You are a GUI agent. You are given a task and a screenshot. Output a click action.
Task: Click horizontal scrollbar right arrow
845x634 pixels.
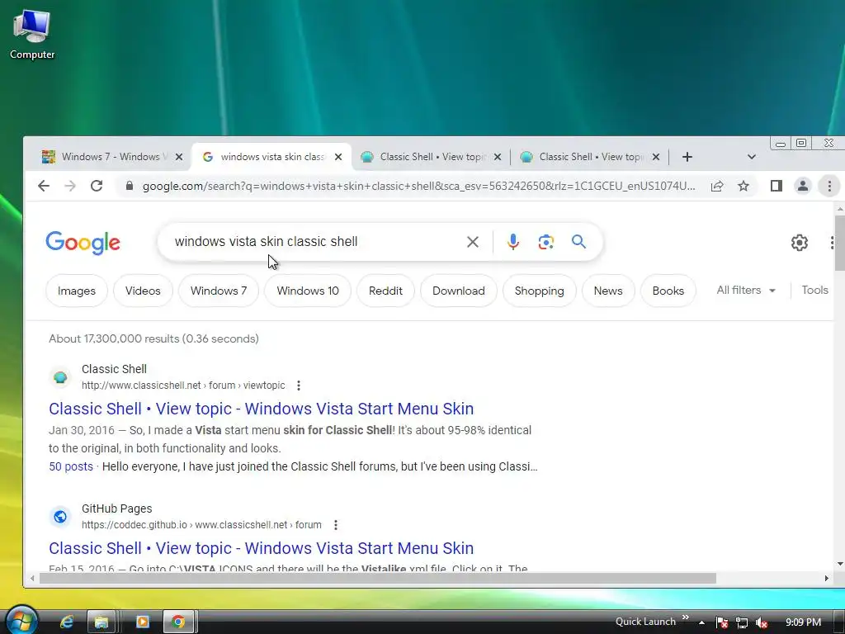[x=827, y=579]
